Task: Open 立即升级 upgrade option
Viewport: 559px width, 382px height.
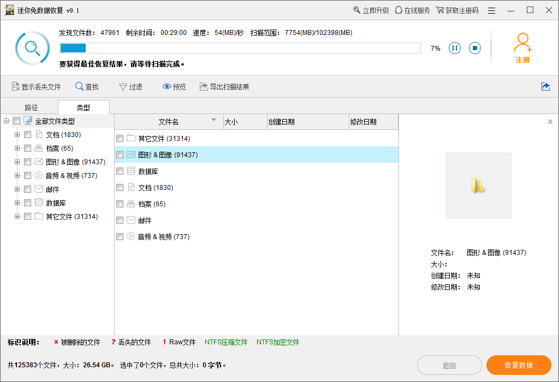Action: pos(371,10)
